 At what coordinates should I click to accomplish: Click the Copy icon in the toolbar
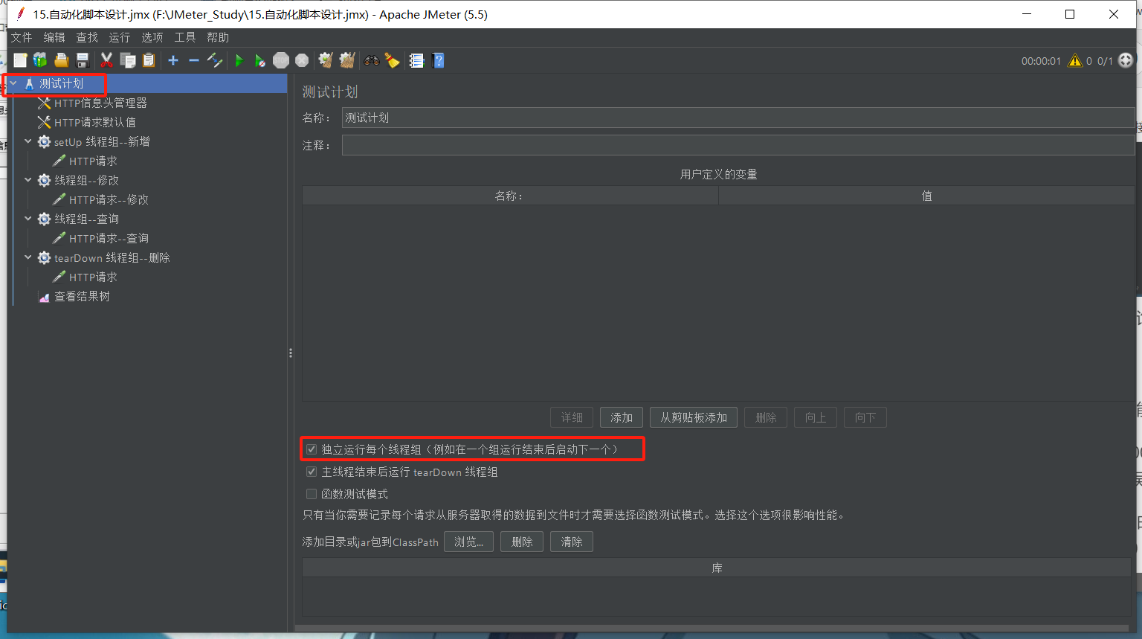(128, 60)
